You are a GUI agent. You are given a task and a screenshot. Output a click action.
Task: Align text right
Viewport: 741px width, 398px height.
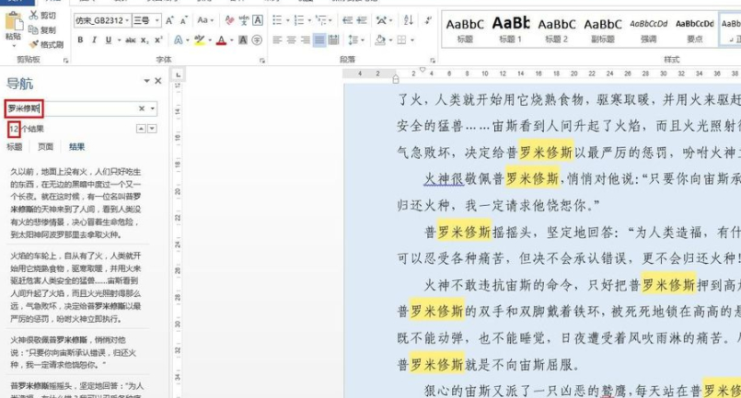coord(306,40)
